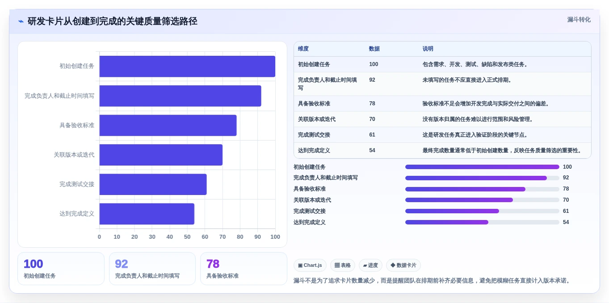The image size is (609, 303).
Task: Click the 达到完成定义 chart bar
Action: point(147,214)
